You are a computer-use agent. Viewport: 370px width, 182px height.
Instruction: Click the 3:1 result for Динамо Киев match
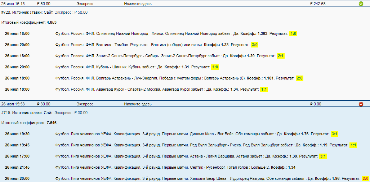(334, 134)
